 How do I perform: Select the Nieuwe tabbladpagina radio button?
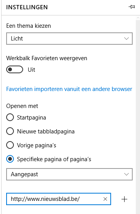(10, 131)
